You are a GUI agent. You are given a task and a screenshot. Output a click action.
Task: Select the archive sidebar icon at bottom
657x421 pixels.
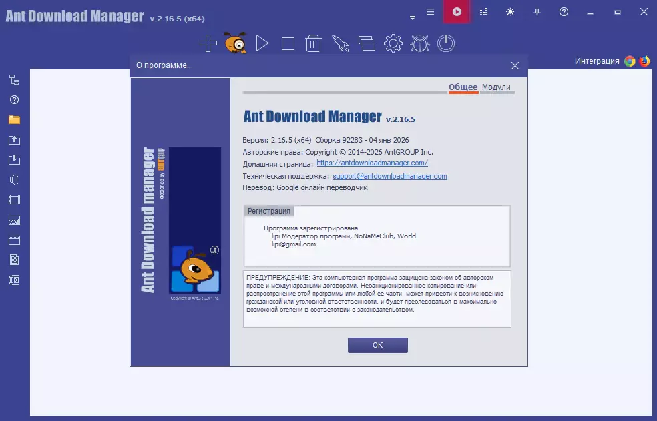pos(14,280)
